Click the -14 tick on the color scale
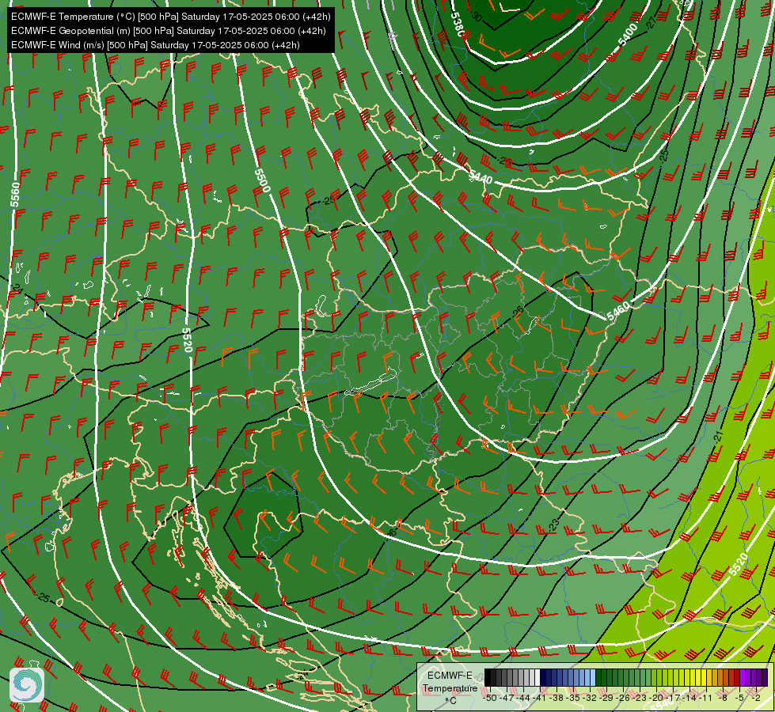The image size is (775, 712). click(690, 698)
